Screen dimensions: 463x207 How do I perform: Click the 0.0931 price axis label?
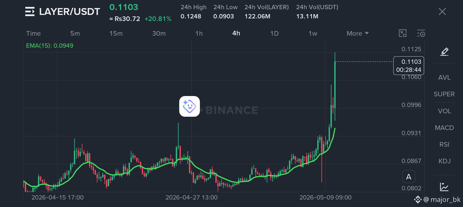coord(411,133)
